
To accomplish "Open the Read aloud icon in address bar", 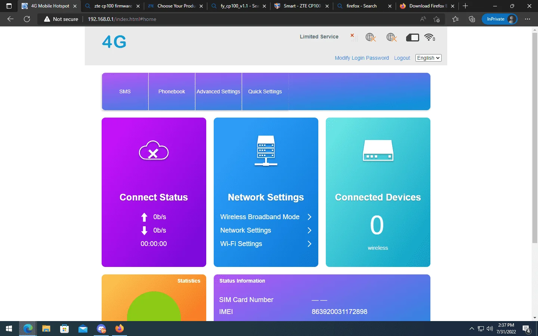I will click(x=423, y=19).
